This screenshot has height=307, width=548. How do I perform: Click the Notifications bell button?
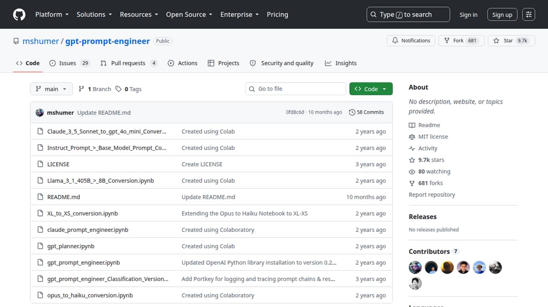[411, 41]
